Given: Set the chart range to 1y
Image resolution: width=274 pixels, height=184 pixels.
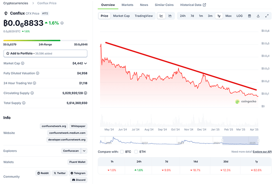Looking at the screenshot, I should pyautogui.click(x=219, y=16).
